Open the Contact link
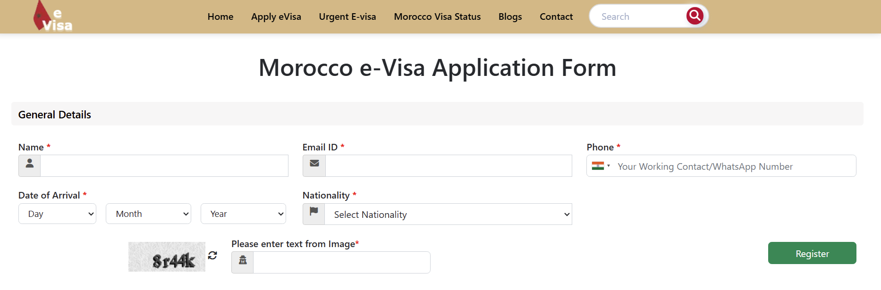 tap(556, 17)
